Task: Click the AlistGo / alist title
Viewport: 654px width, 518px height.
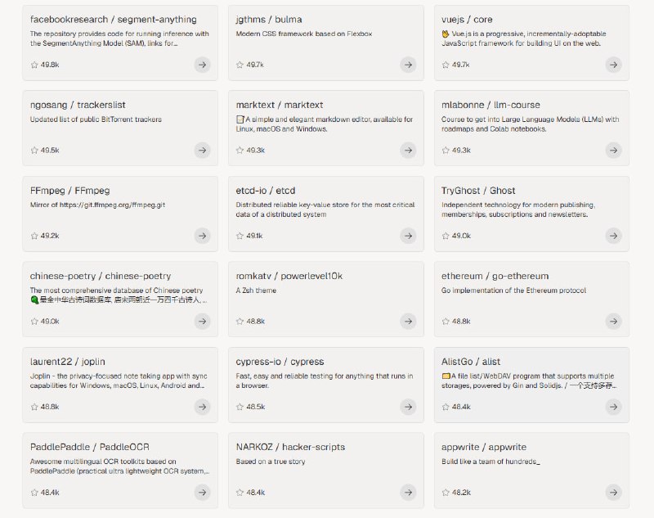Action: 470,362
